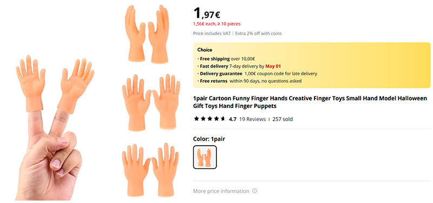Click the Free shipping over 10,00€ line
433x203 pixels.
pyautogui.click(x=226, y=59)
